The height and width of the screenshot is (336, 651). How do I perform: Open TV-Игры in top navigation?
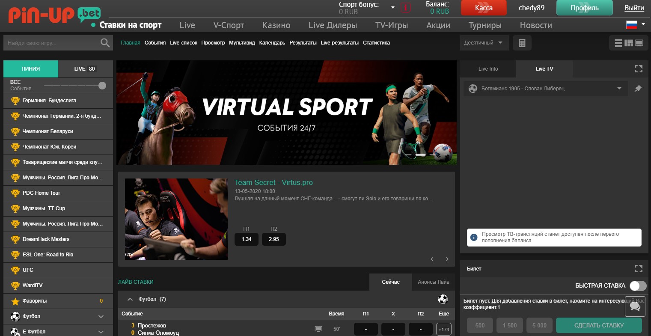click(x=392, y=25)
